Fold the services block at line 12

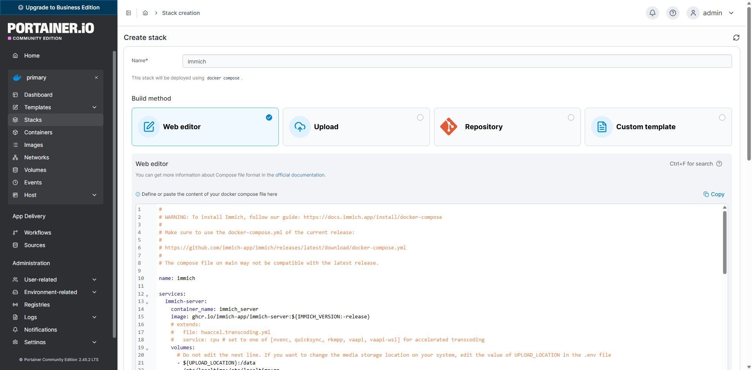click(x=147, y=295)
